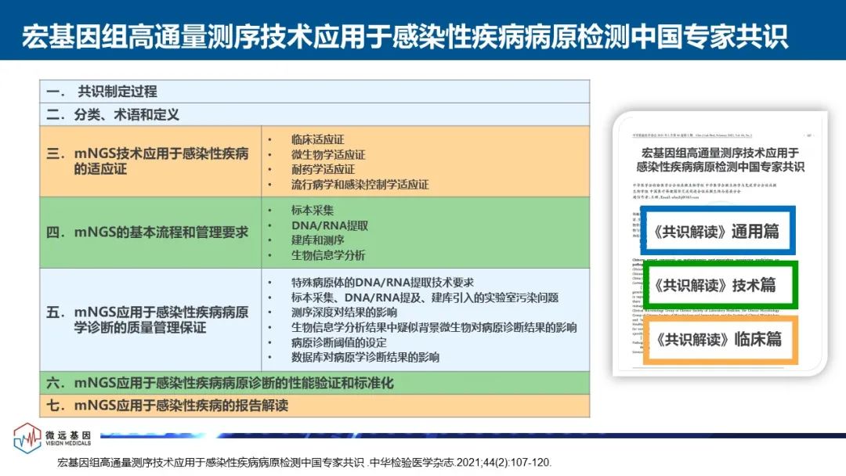This screenshot has height=476, width=846.
Task: Select the 生物信息学分析 bullet item
Action: (317, 255)
